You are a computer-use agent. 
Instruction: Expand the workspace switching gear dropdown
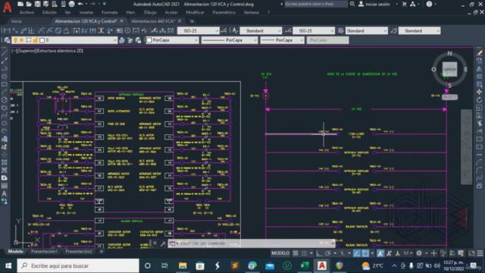tap(426, 253)
